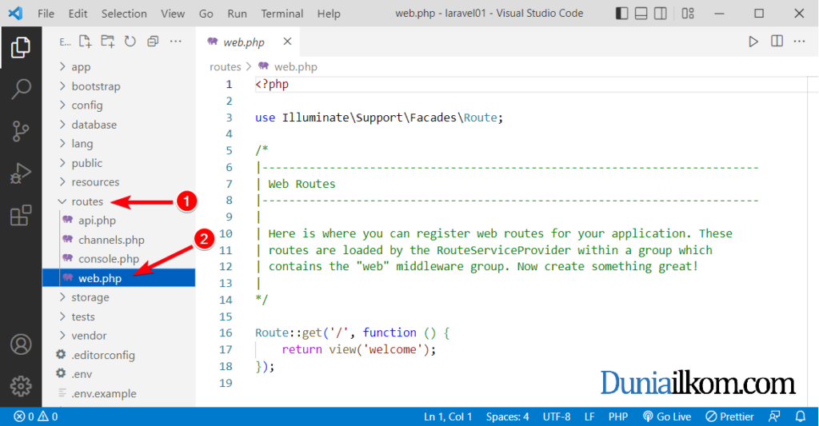This screenshot has height=426, width=819.
Task: Expand the public folder
Action: click(x=119, y=163)
